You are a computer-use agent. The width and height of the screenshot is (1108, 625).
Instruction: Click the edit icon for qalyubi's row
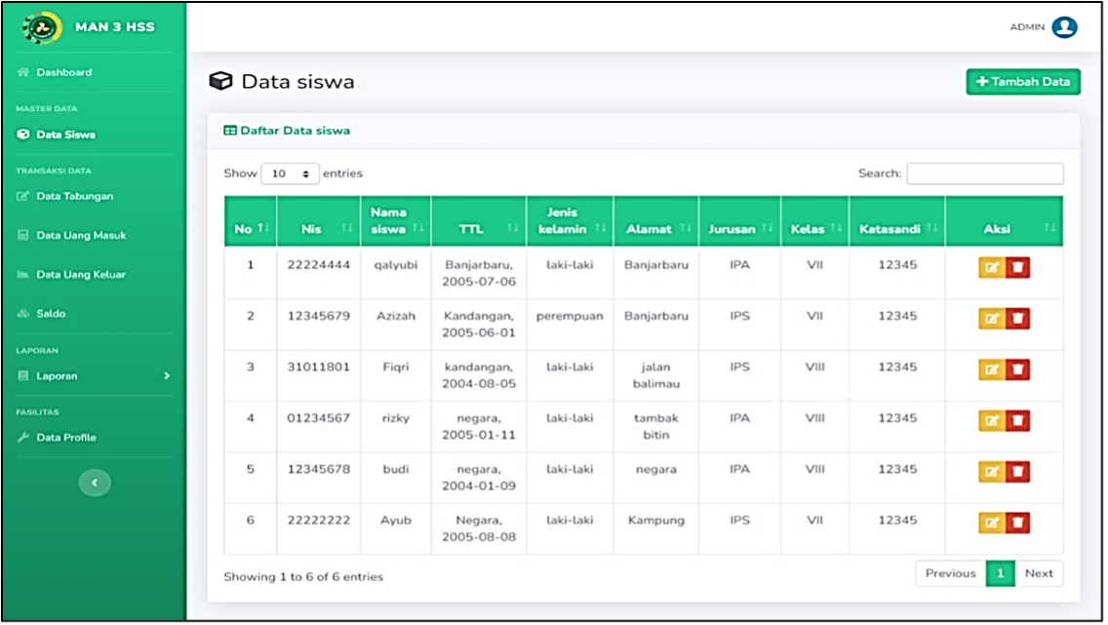tap(991, 268)
